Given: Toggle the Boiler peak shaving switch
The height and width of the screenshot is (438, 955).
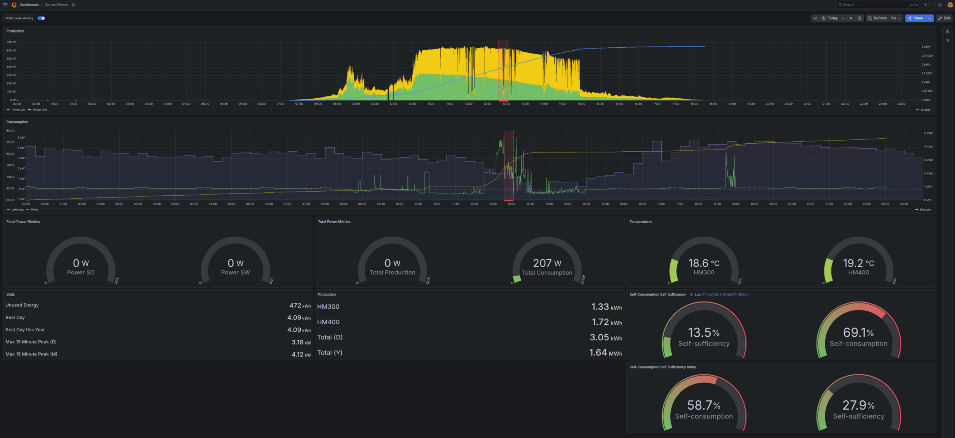Looking at the screenshot, I should 41,18.
